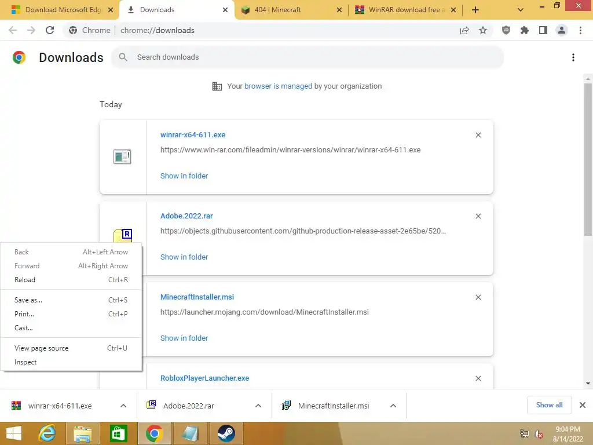Toggle the side panel icon
Screen dimensions: 593x445
click(543, 30)
